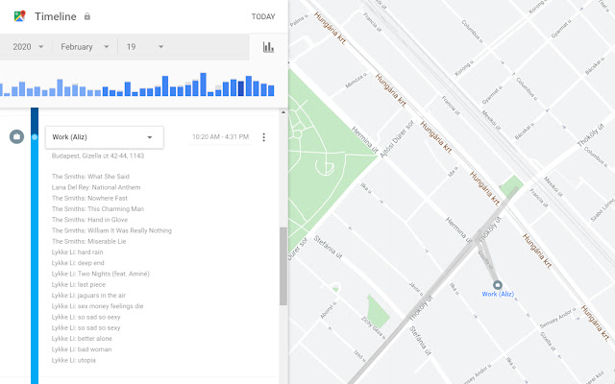This screenshot has height=384, width=615.
Task: Click the lock icon beside Timeline
Action: (87, 16)
